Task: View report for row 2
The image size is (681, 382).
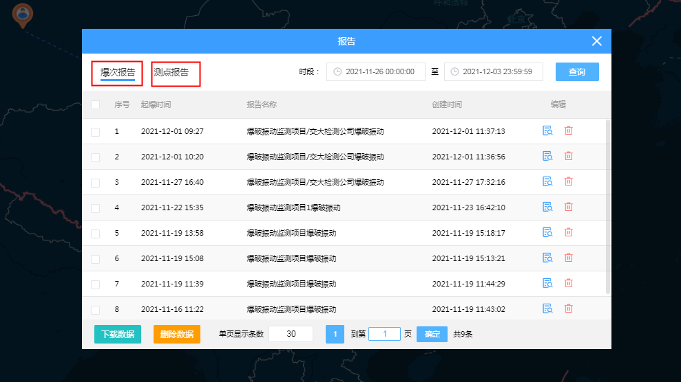Action: pyautogui.click(x=547, y=157)
